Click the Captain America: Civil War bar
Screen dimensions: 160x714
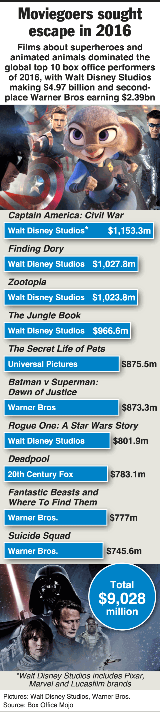point(78,230)
